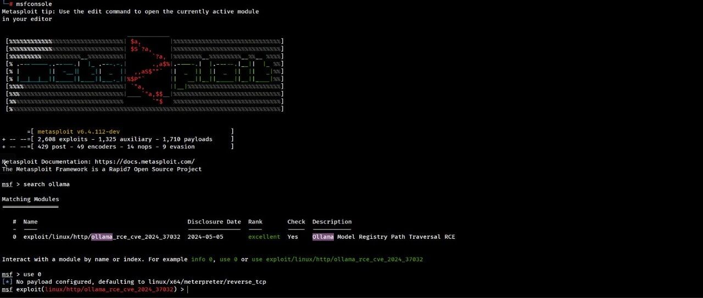This screenshot has width=703, height=298.
Task: Click the green 'use exploit/linux/http/ollama_rce_cve_2024_37032' example
Action: pos(337,259)
